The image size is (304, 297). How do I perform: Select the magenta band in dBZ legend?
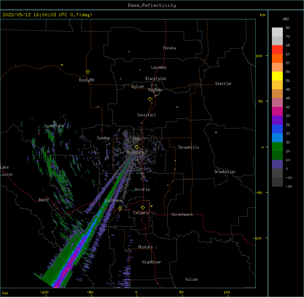[277, 111]
